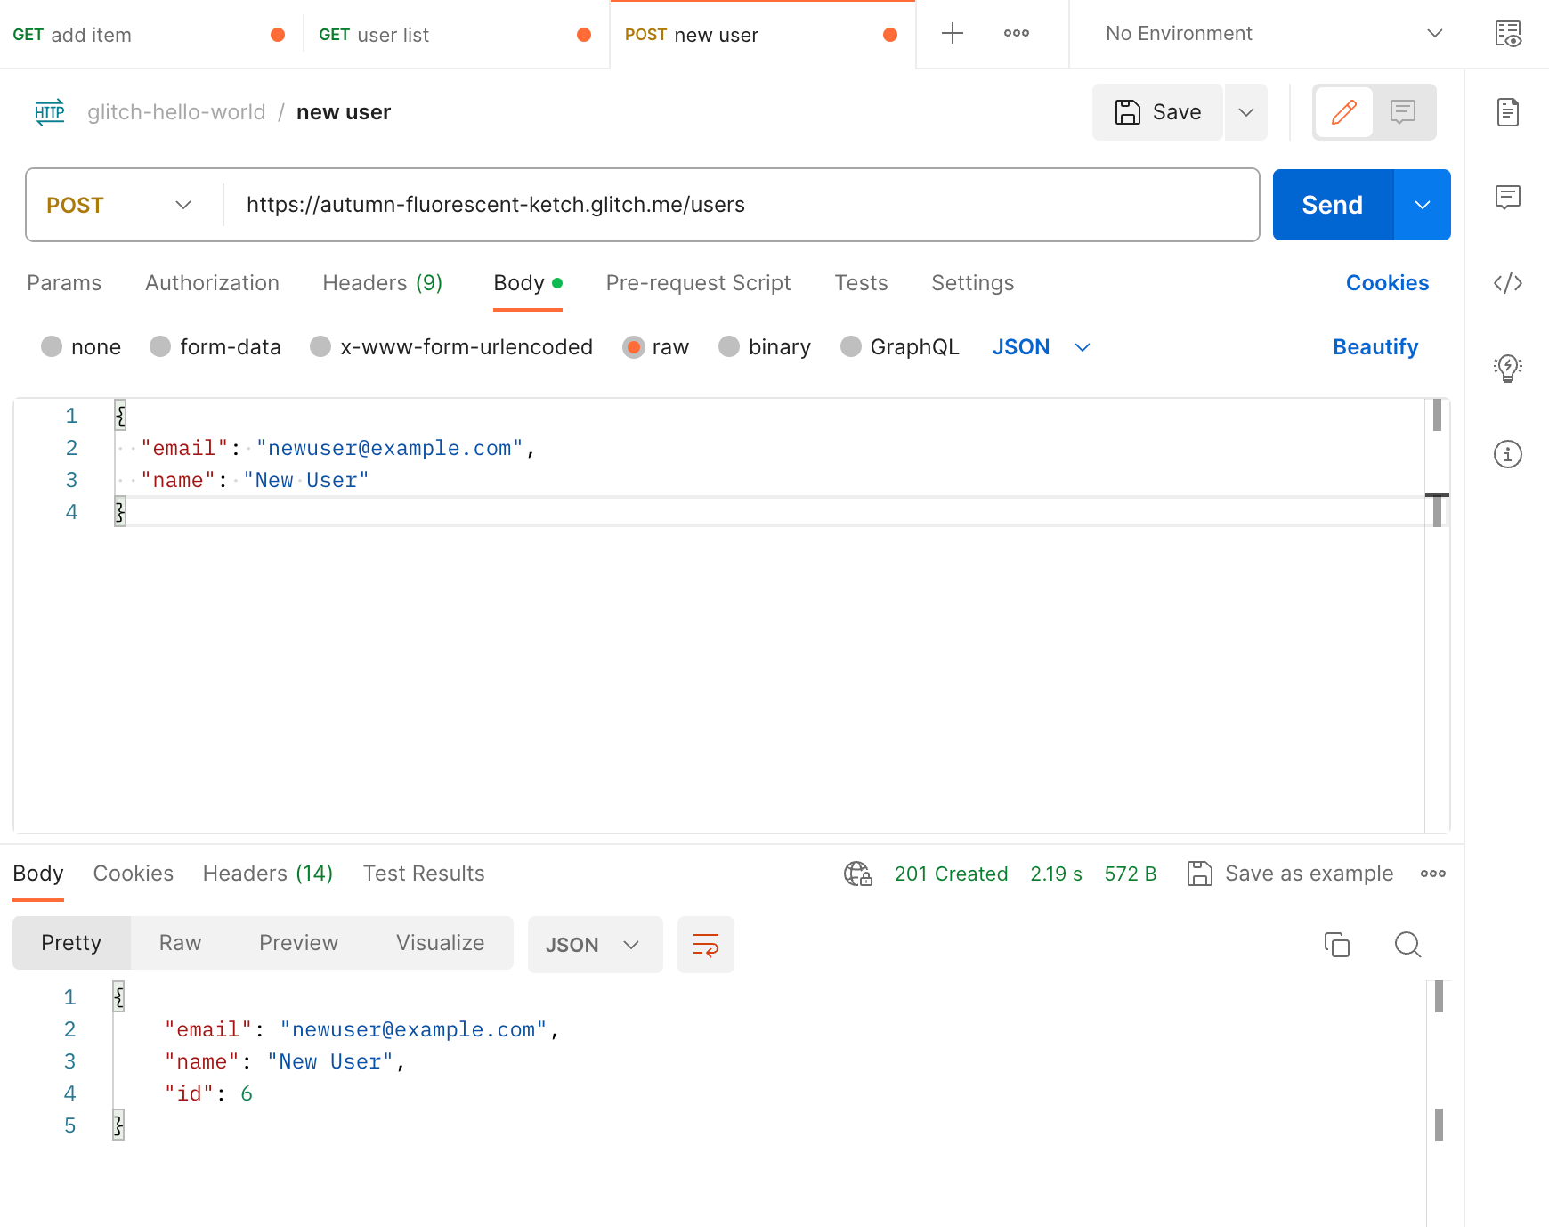
Task: Open the Tests tab
Action: (x=861, y=283)
